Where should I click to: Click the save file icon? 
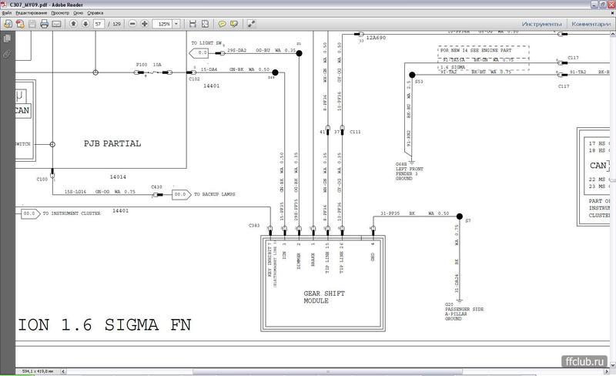pyautogui.click(x=32, y=24)
